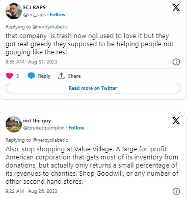Follow @bruisedpumpkin
Screen dimensions: 187x198
click(x=76, y=128)
